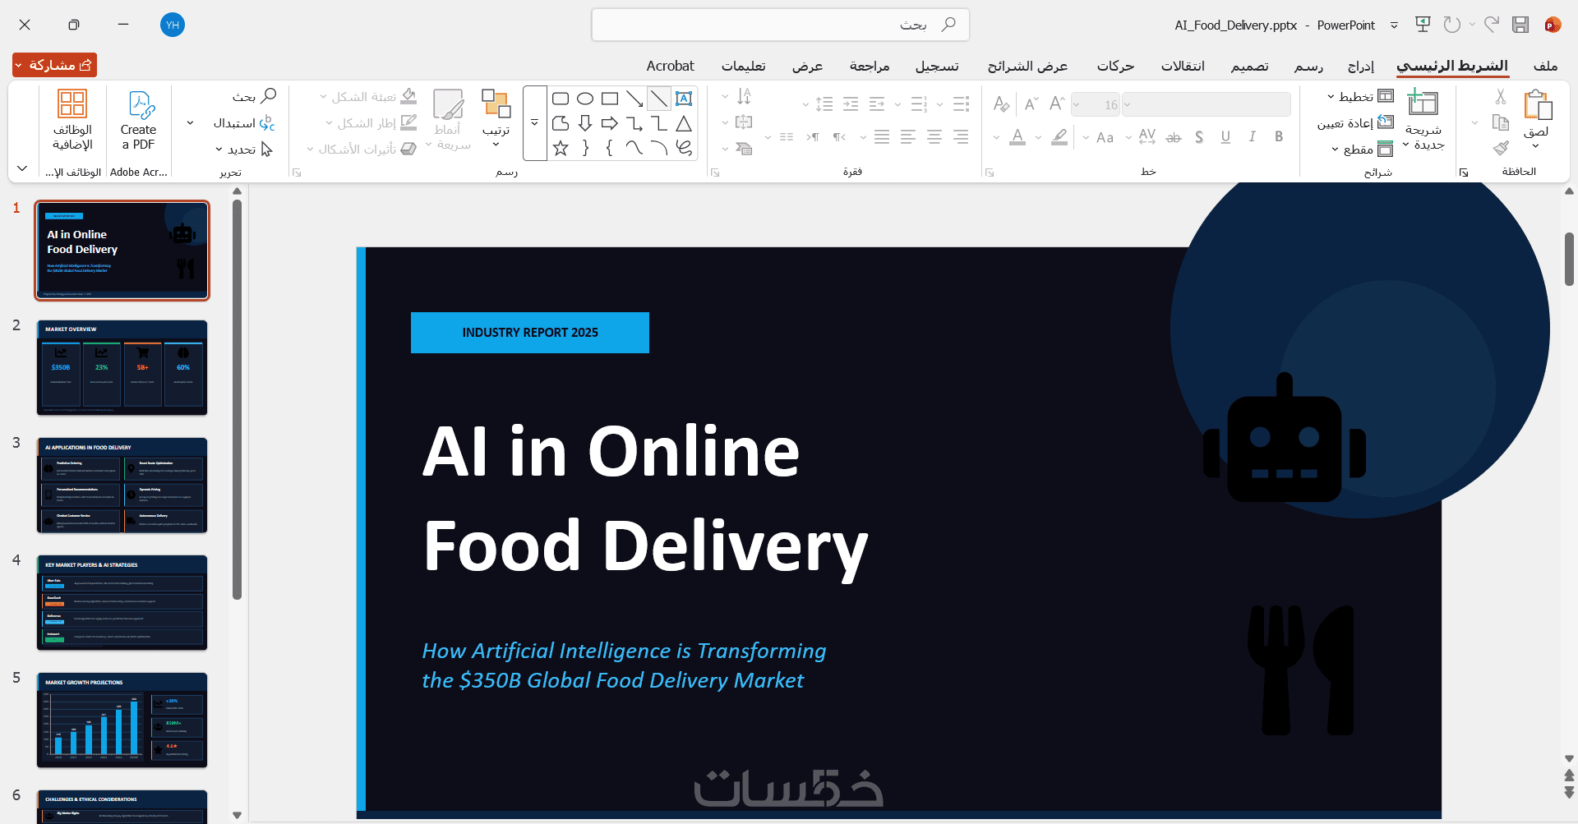Apply the text highlight color pen
Image resolution: width=1578 pixels, height=824 pixels.
pos(1059,136)
